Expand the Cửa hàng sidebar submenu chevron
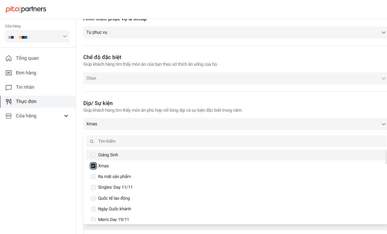The height and width of the screenshot is (234, 387). (66, 116)
